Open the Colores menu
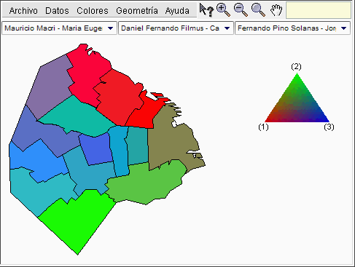The width and height of the screenshot is (355, 267). (93, 11)
